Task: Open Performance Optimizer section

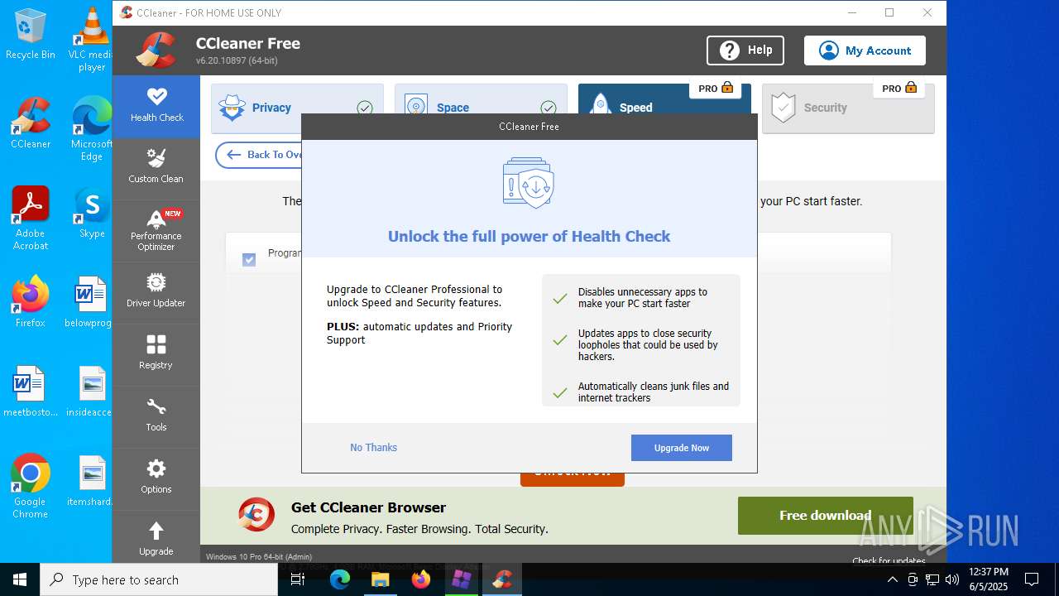Action: 156,230
